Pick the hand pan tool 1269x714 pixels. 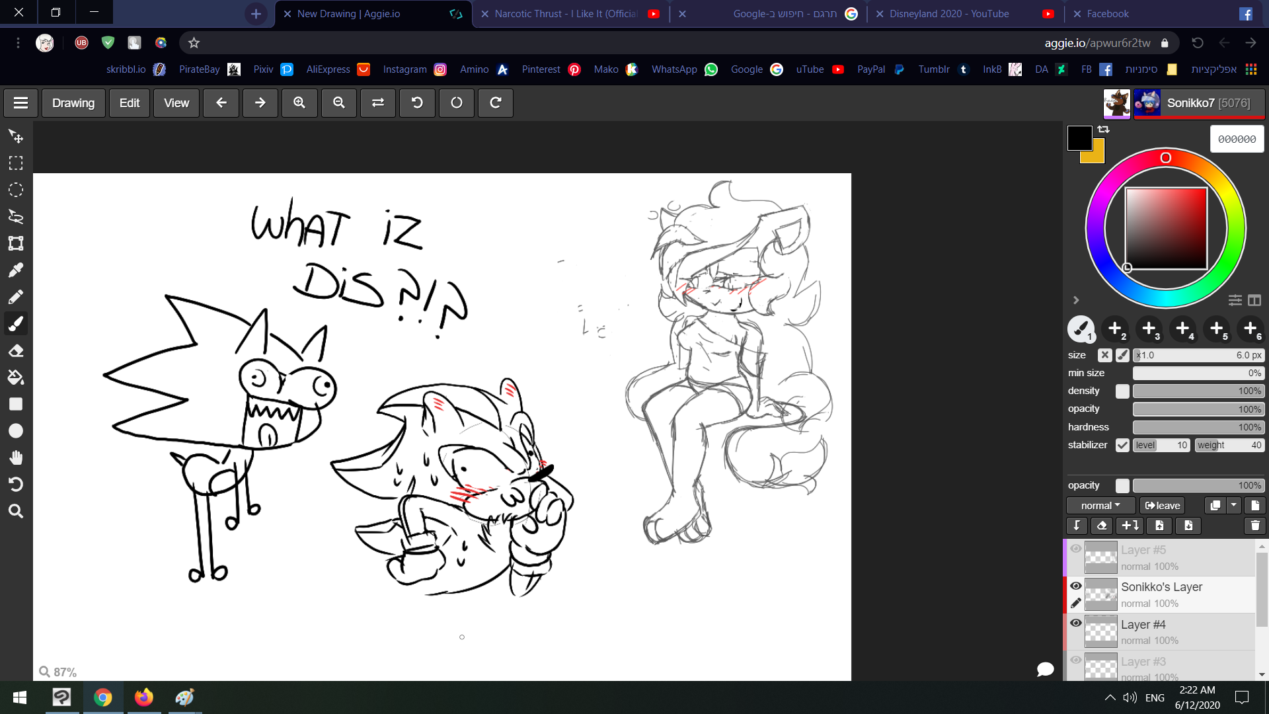pos(16,457)
